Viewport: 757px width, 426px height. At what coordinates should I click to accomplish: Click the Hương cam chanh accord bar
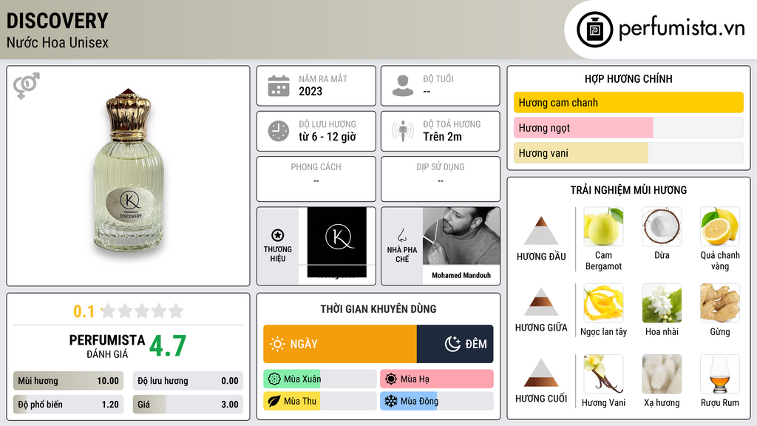pyautogui.click(x=628, y=102)
